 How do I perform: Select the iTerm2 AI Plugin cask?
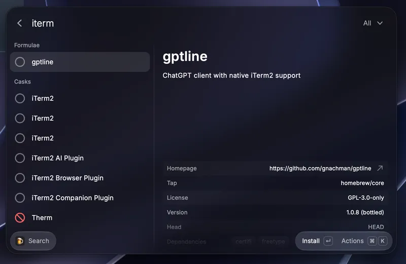(x=80, y=158)
